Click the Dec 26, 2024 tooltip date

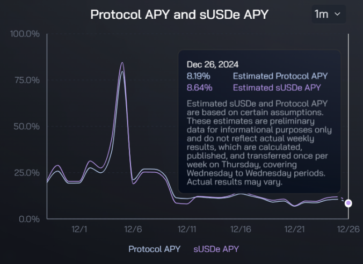[213, 64]
